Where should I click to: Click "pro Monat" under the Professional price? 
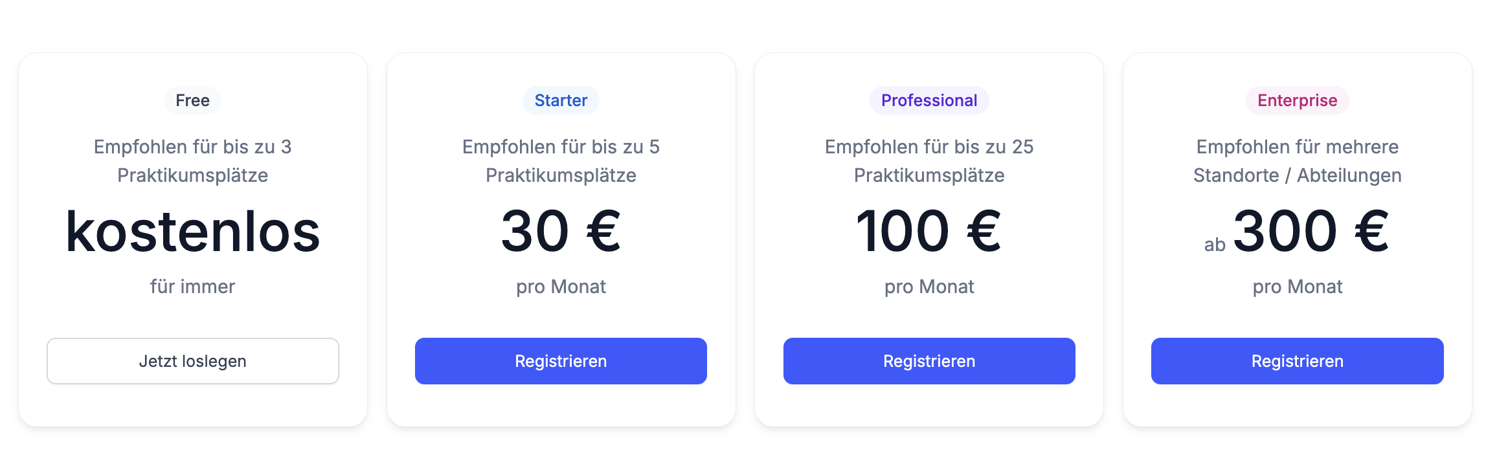pos(929,287)
